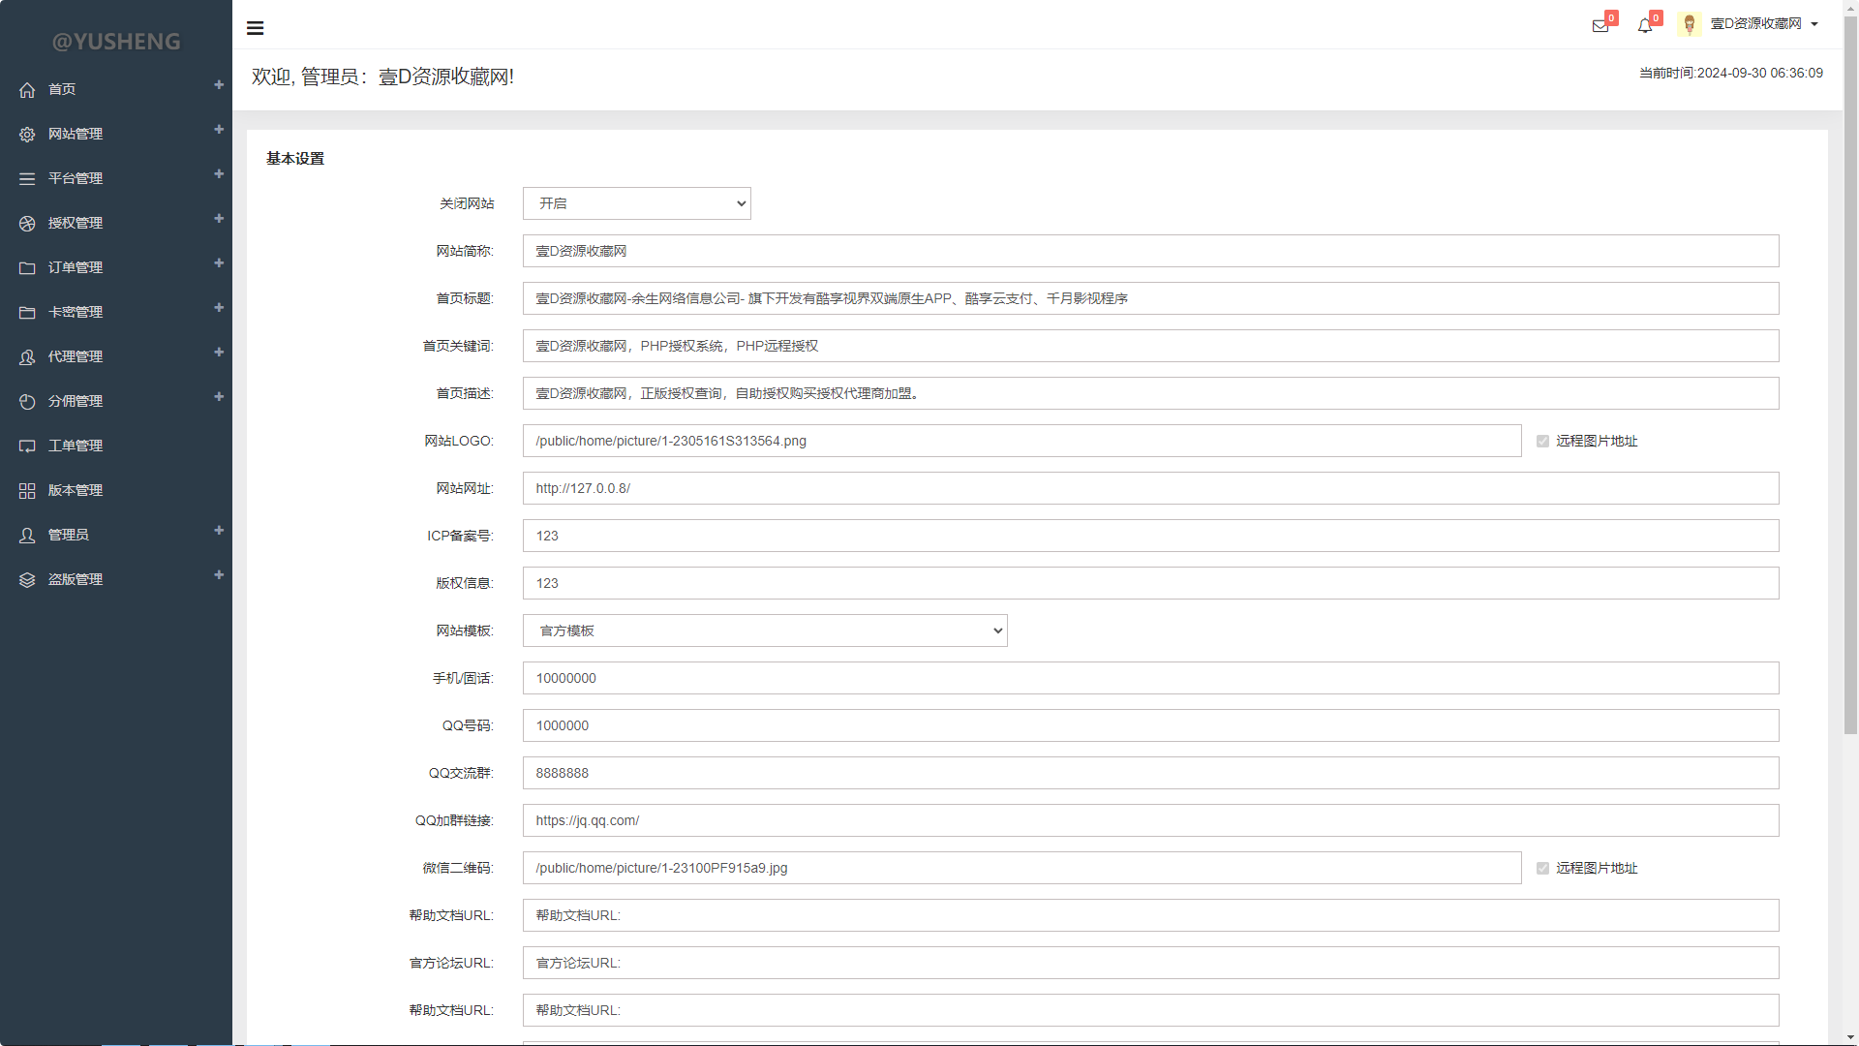
Task: Open the 网站模板 dropdown
Action: pyautogui.click(x=765, y=631)
